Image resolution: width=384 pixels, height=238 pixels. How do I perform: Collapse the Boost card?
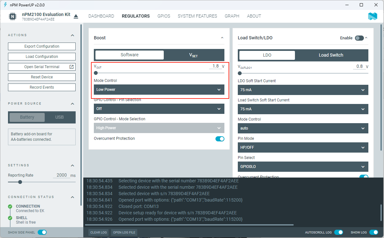point(222,38)
